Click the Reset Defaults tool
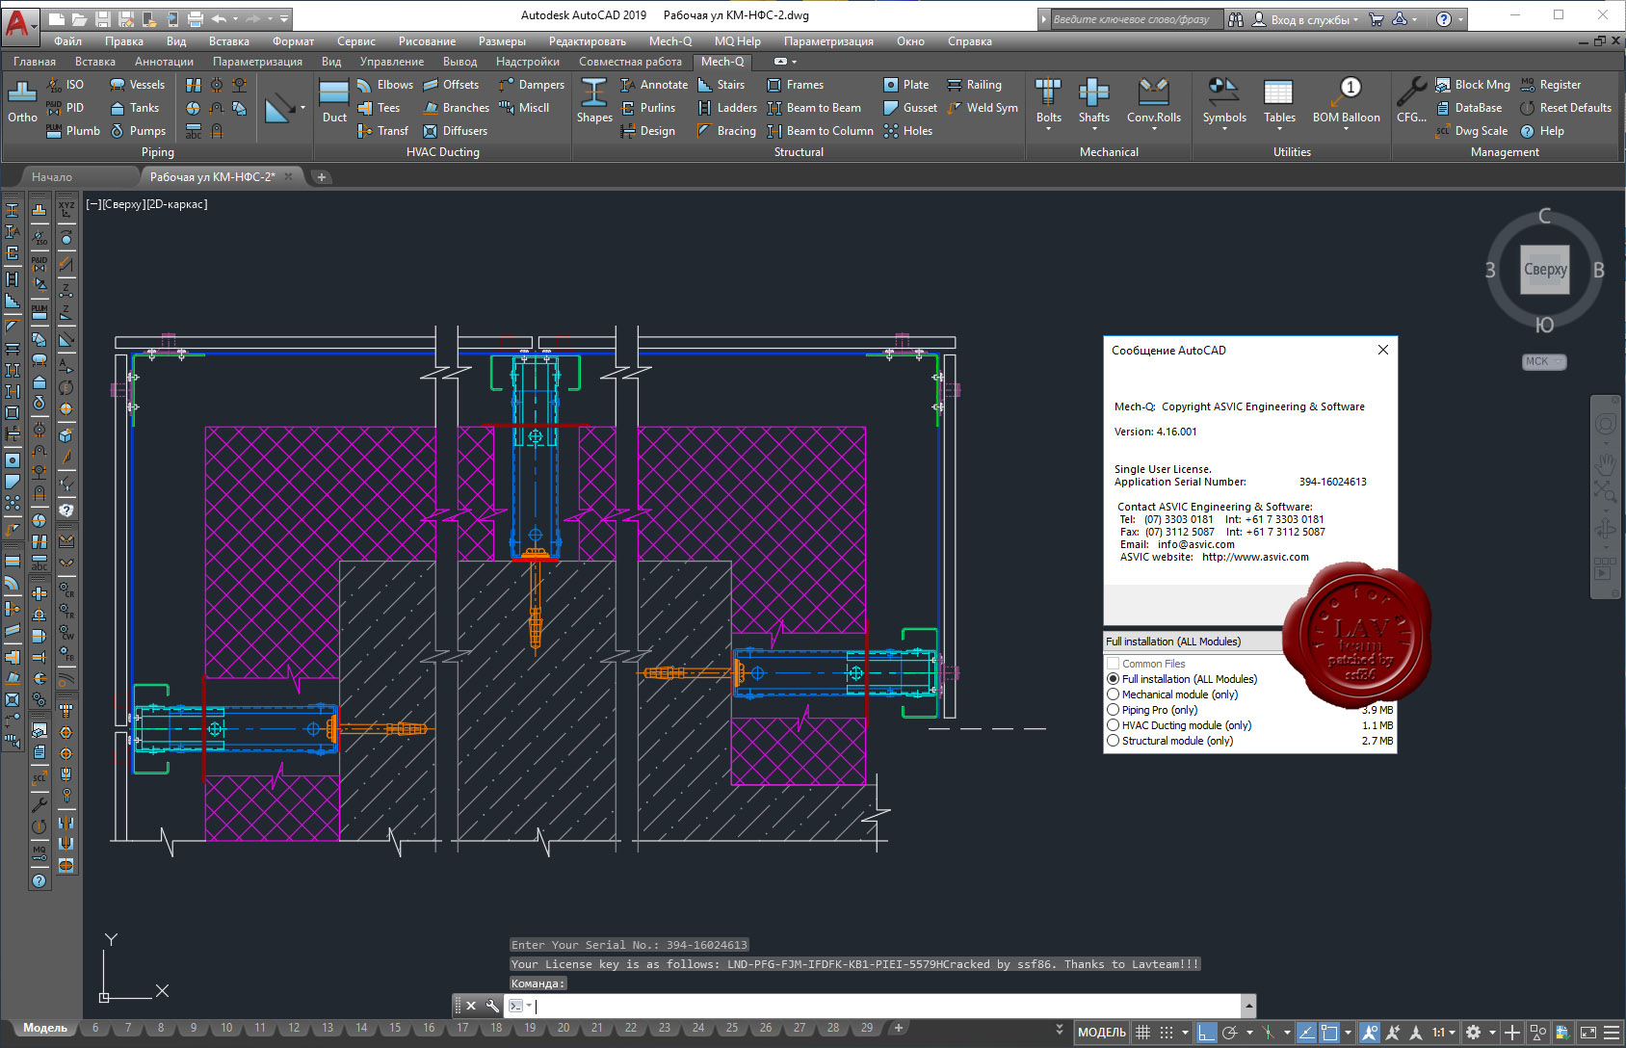 [x=1564, y=108]
